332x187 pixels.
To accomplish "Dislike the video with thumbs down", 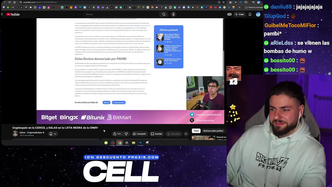I will pyautogui.click(x=126, y=134).
